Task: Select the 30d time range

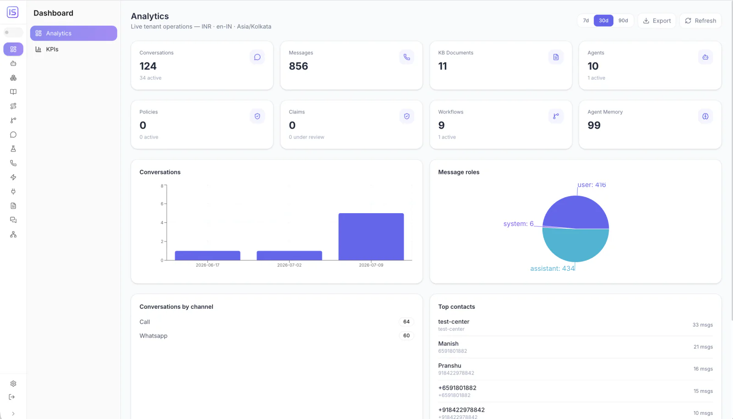Action: tap(603, 21)
